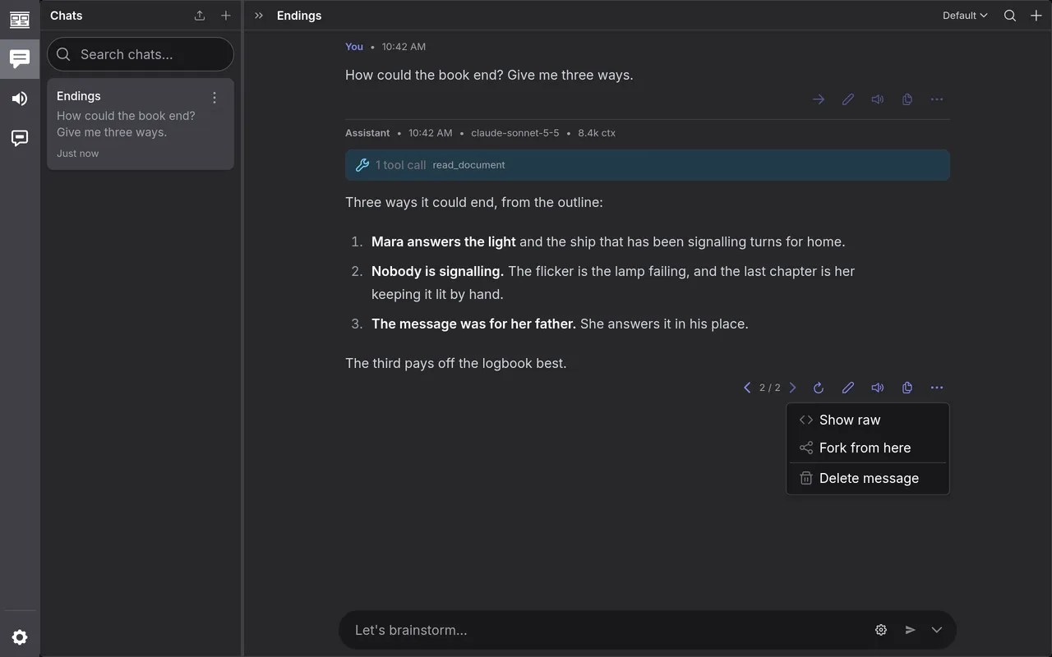
Task: Read the assistant message aloud
Action: (x=878, y=388)
